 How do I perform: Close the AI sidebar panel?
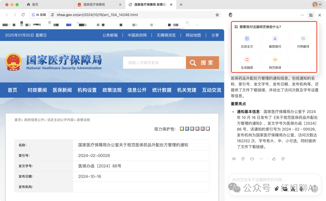[320, 15]
